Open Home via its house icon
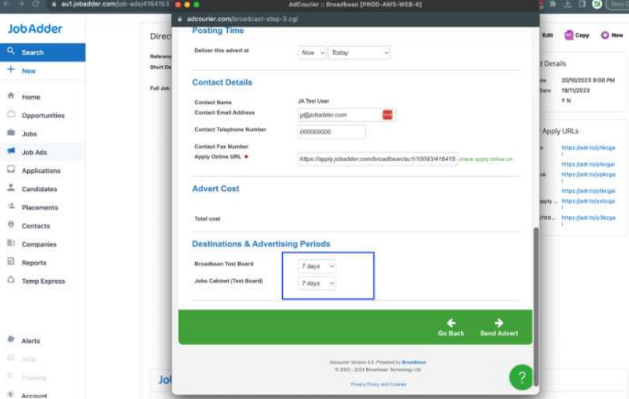Screen dimensions: 629x399 pos(11,96)
